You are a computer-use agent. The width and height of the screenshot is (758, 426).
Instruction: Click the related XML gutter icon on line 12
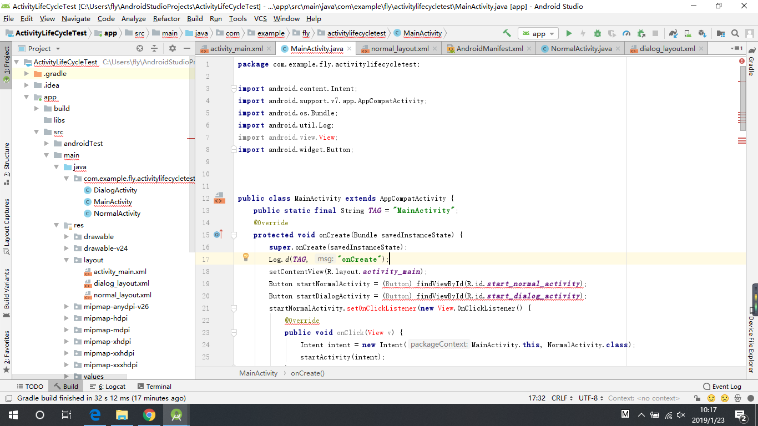tap(219, 198)
